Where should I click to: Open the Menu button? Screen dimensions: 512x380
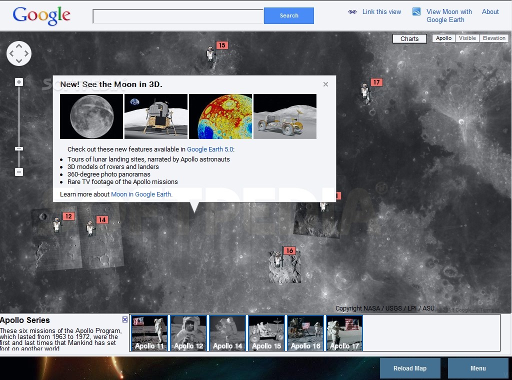tap(478, 368)
